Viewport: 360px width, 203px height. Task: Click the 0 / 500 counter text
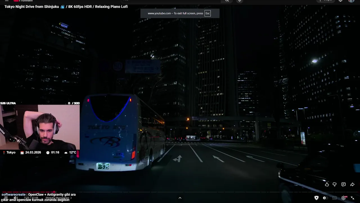click(x=74, y=103)
